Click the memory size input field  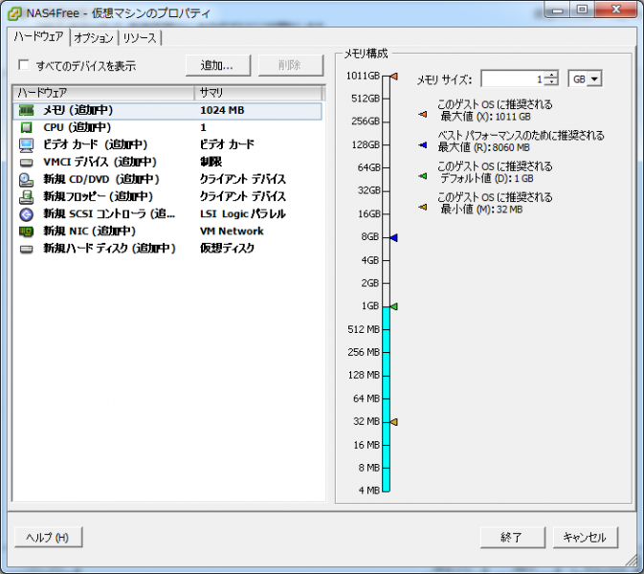point(512,79)
